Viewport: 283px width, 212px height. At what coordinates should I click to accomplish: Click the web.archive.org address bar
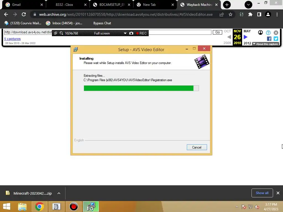coord(126,14)
